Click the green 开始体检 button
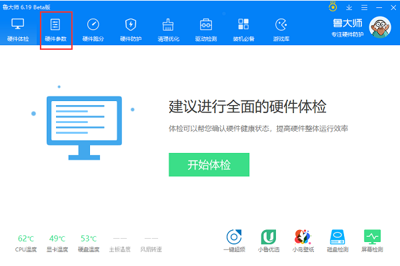The image size is (400, 266). coord(209,165)
